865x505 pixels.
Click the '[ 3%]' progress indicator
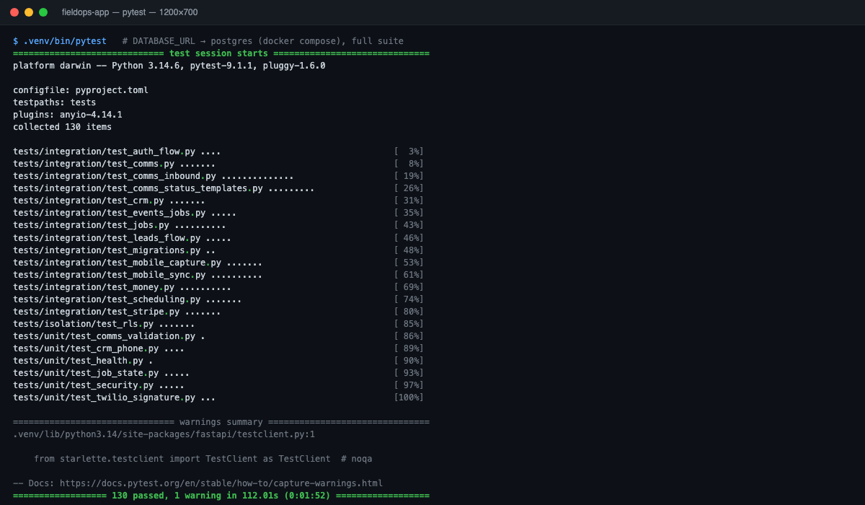pos(409,151)
